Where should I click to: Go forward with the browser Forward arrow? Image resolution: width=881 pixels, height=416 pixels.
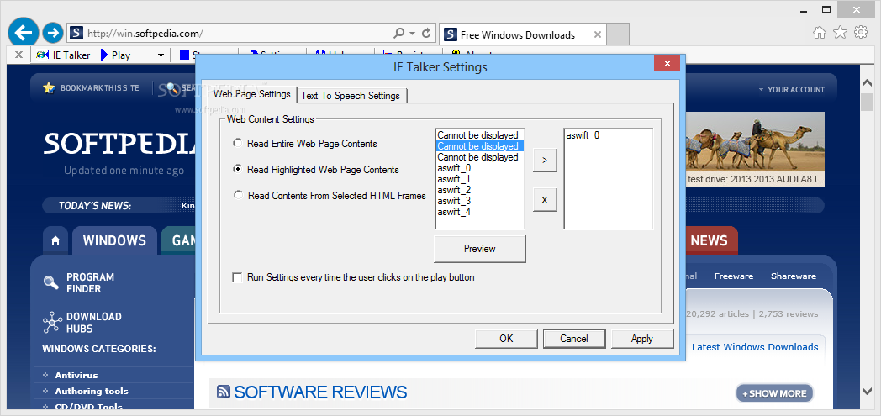(x=53, y=33)
